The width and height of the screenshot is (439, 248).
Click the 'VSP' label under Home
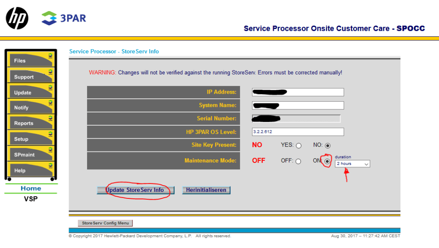click(31, 199)
